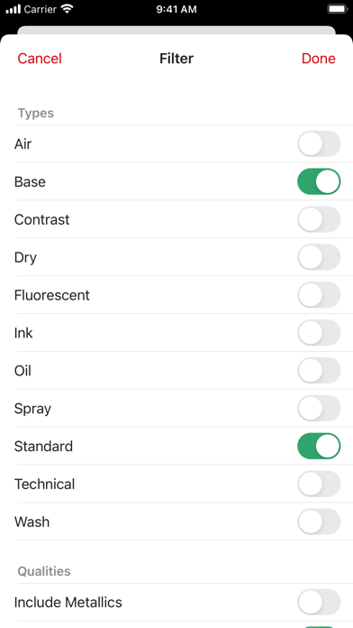Turn on the Spray toggle

click(319, 408)
